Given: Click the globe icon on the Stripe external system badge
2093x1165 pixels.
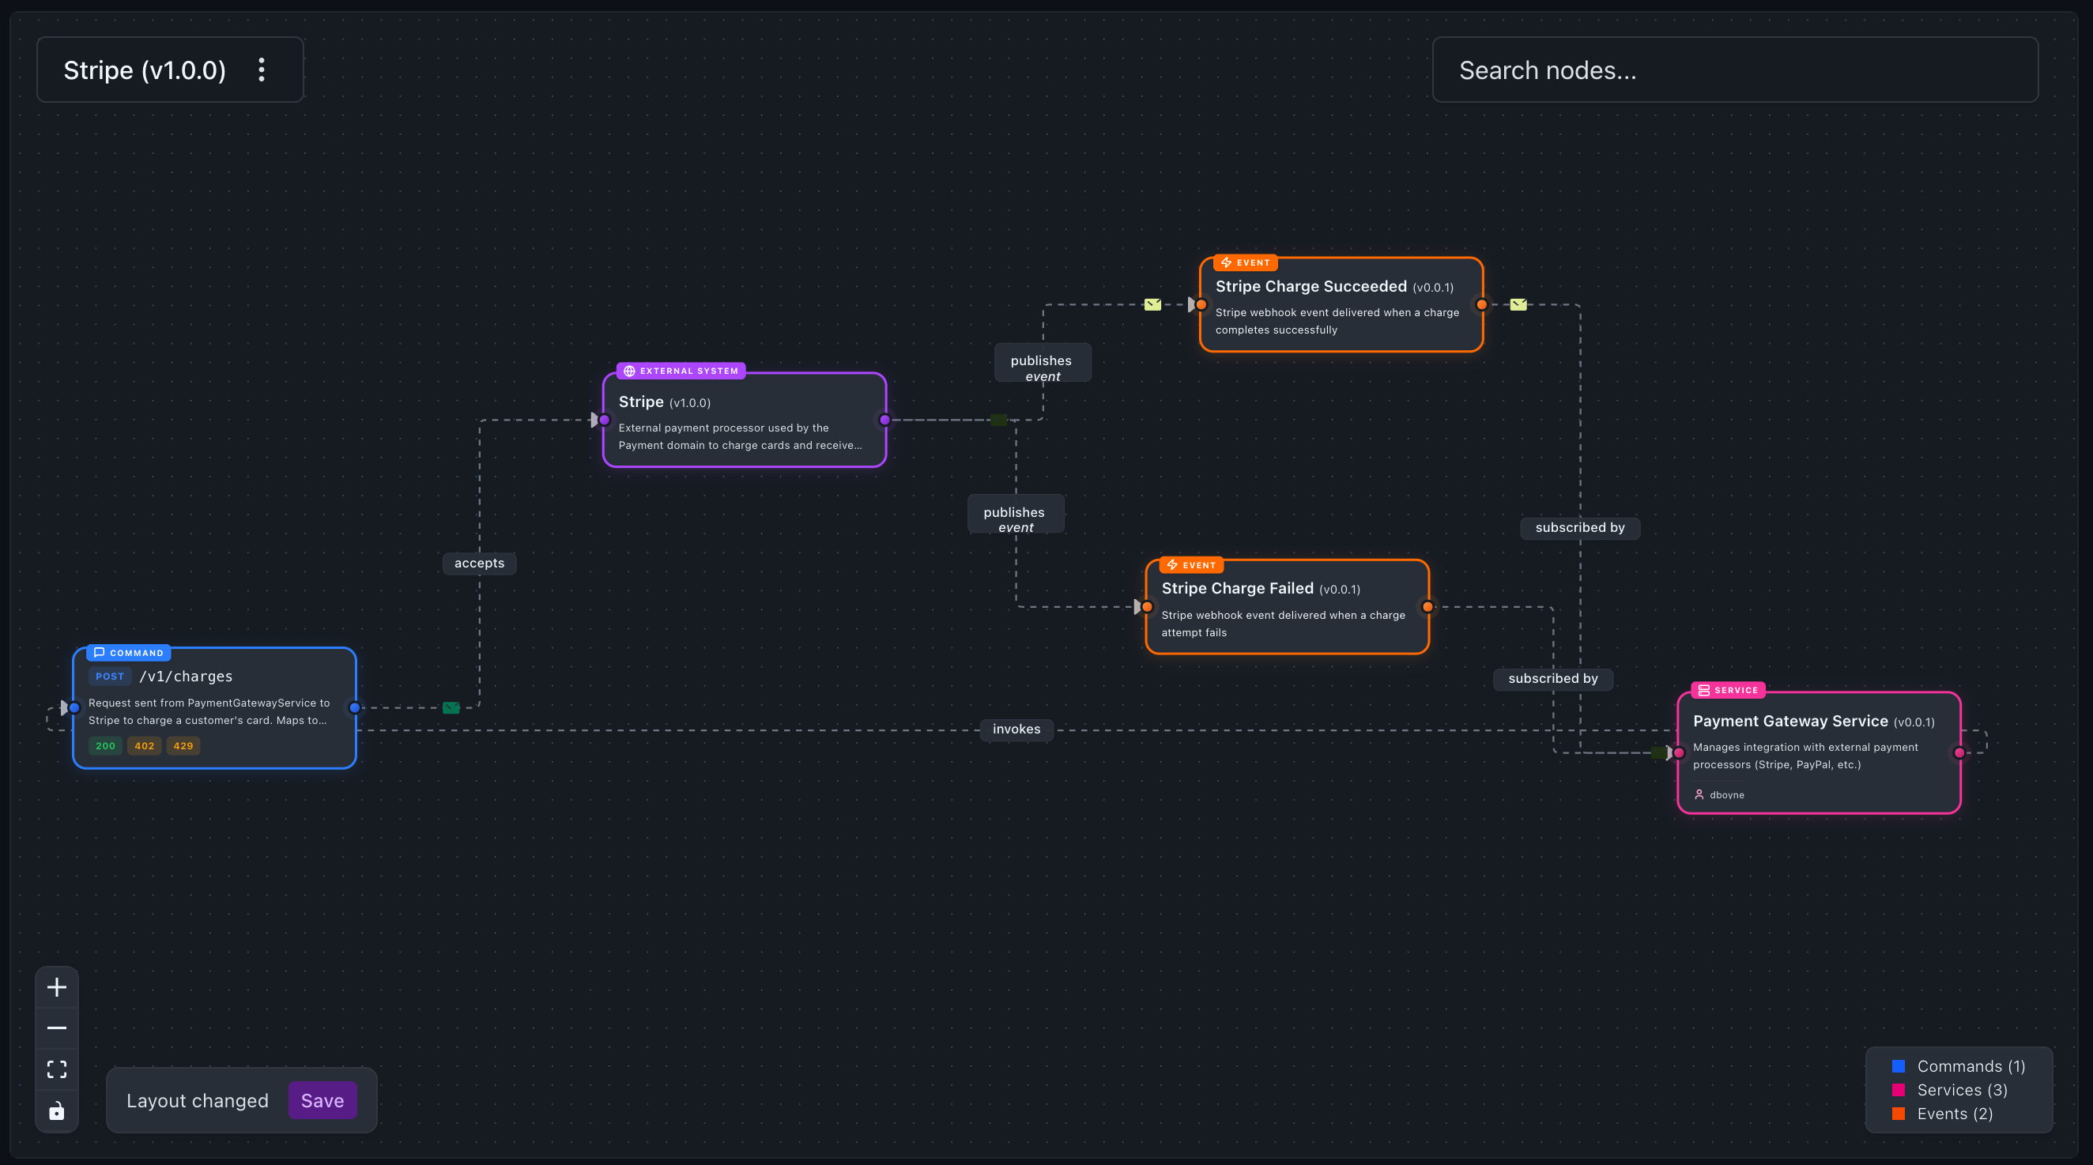Looking at the screenshot, I should pos(630,371).
